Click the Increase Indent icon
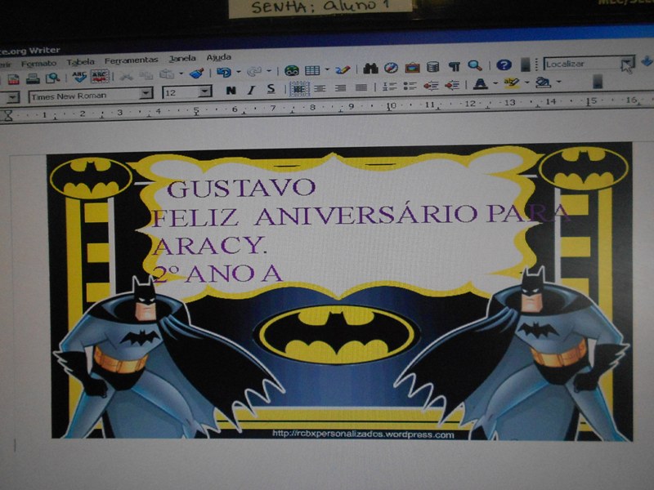654x490 pixels. click(x=452, y=85)
